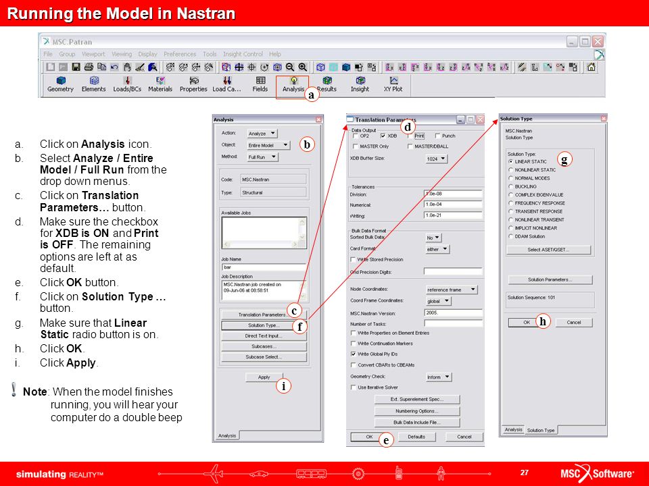Open the Object dropdown showing Entire Model
649x486 pixels.
click(268, 146)
